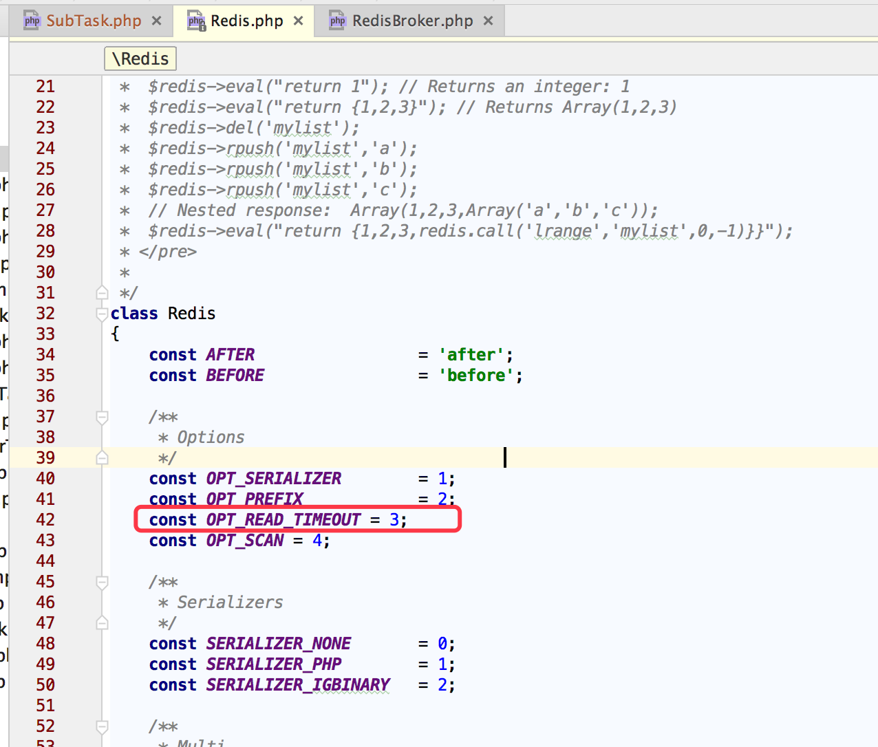Viewport: 878px width, 747px height.
Task: Place cursor on the BEFORE constant name
Action: [235, 376]
